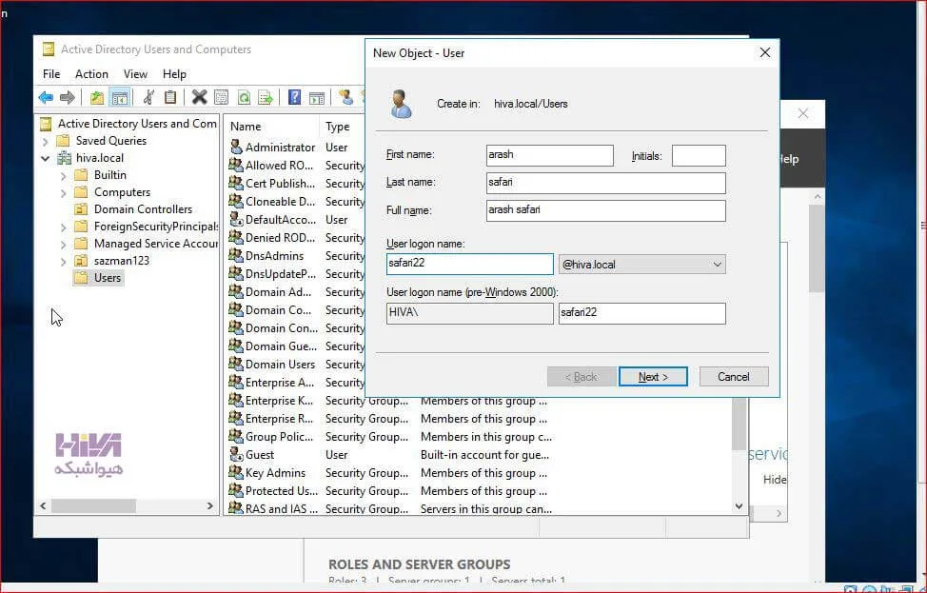Click the list pane scroll down arrow
This screenshot has height=593, width=927.
739,506
